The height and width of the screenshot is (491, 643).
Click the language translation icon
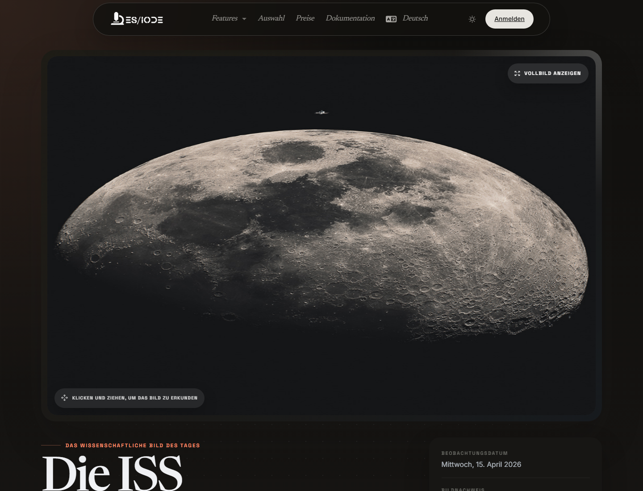(391, 19)
